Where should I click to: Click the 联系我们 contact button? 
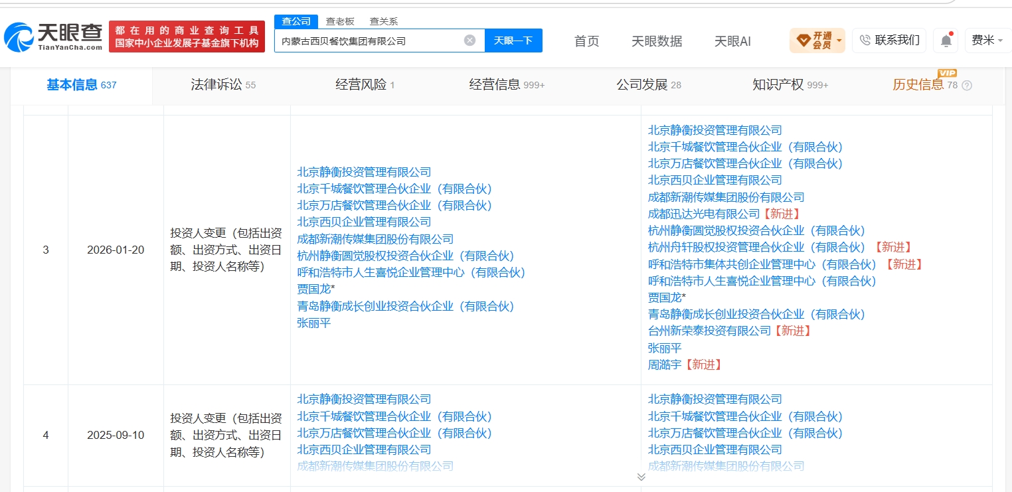pos(890,41)
